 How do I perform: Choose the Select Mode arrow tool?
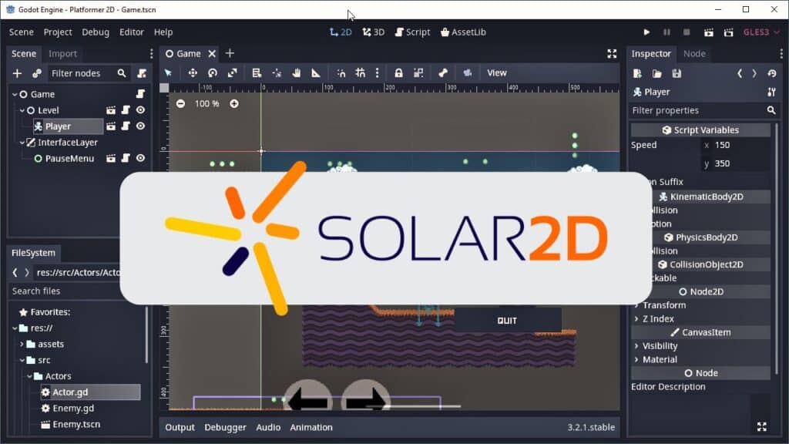pos(168,73)
